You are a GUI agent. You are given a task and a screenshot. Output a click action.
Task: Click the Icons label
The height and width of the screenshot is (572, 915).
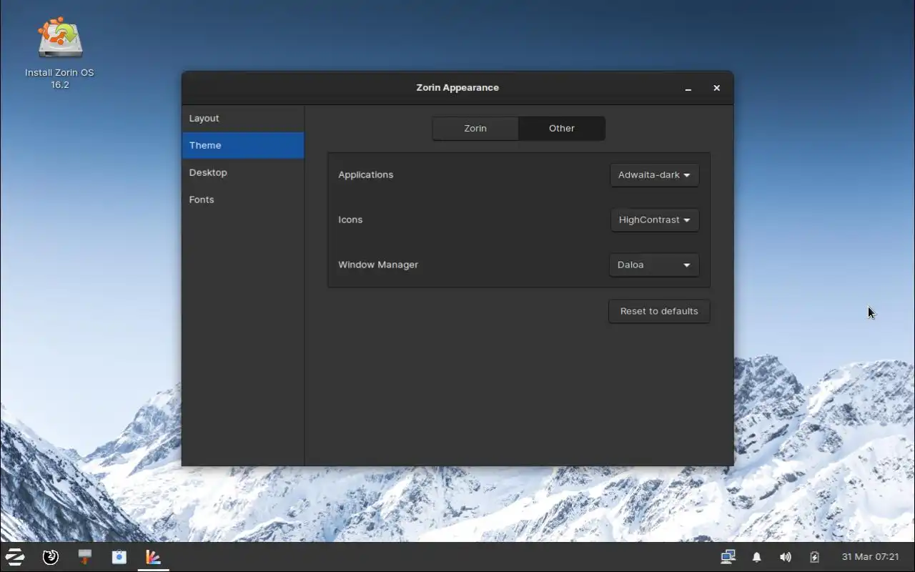(350, 220)
